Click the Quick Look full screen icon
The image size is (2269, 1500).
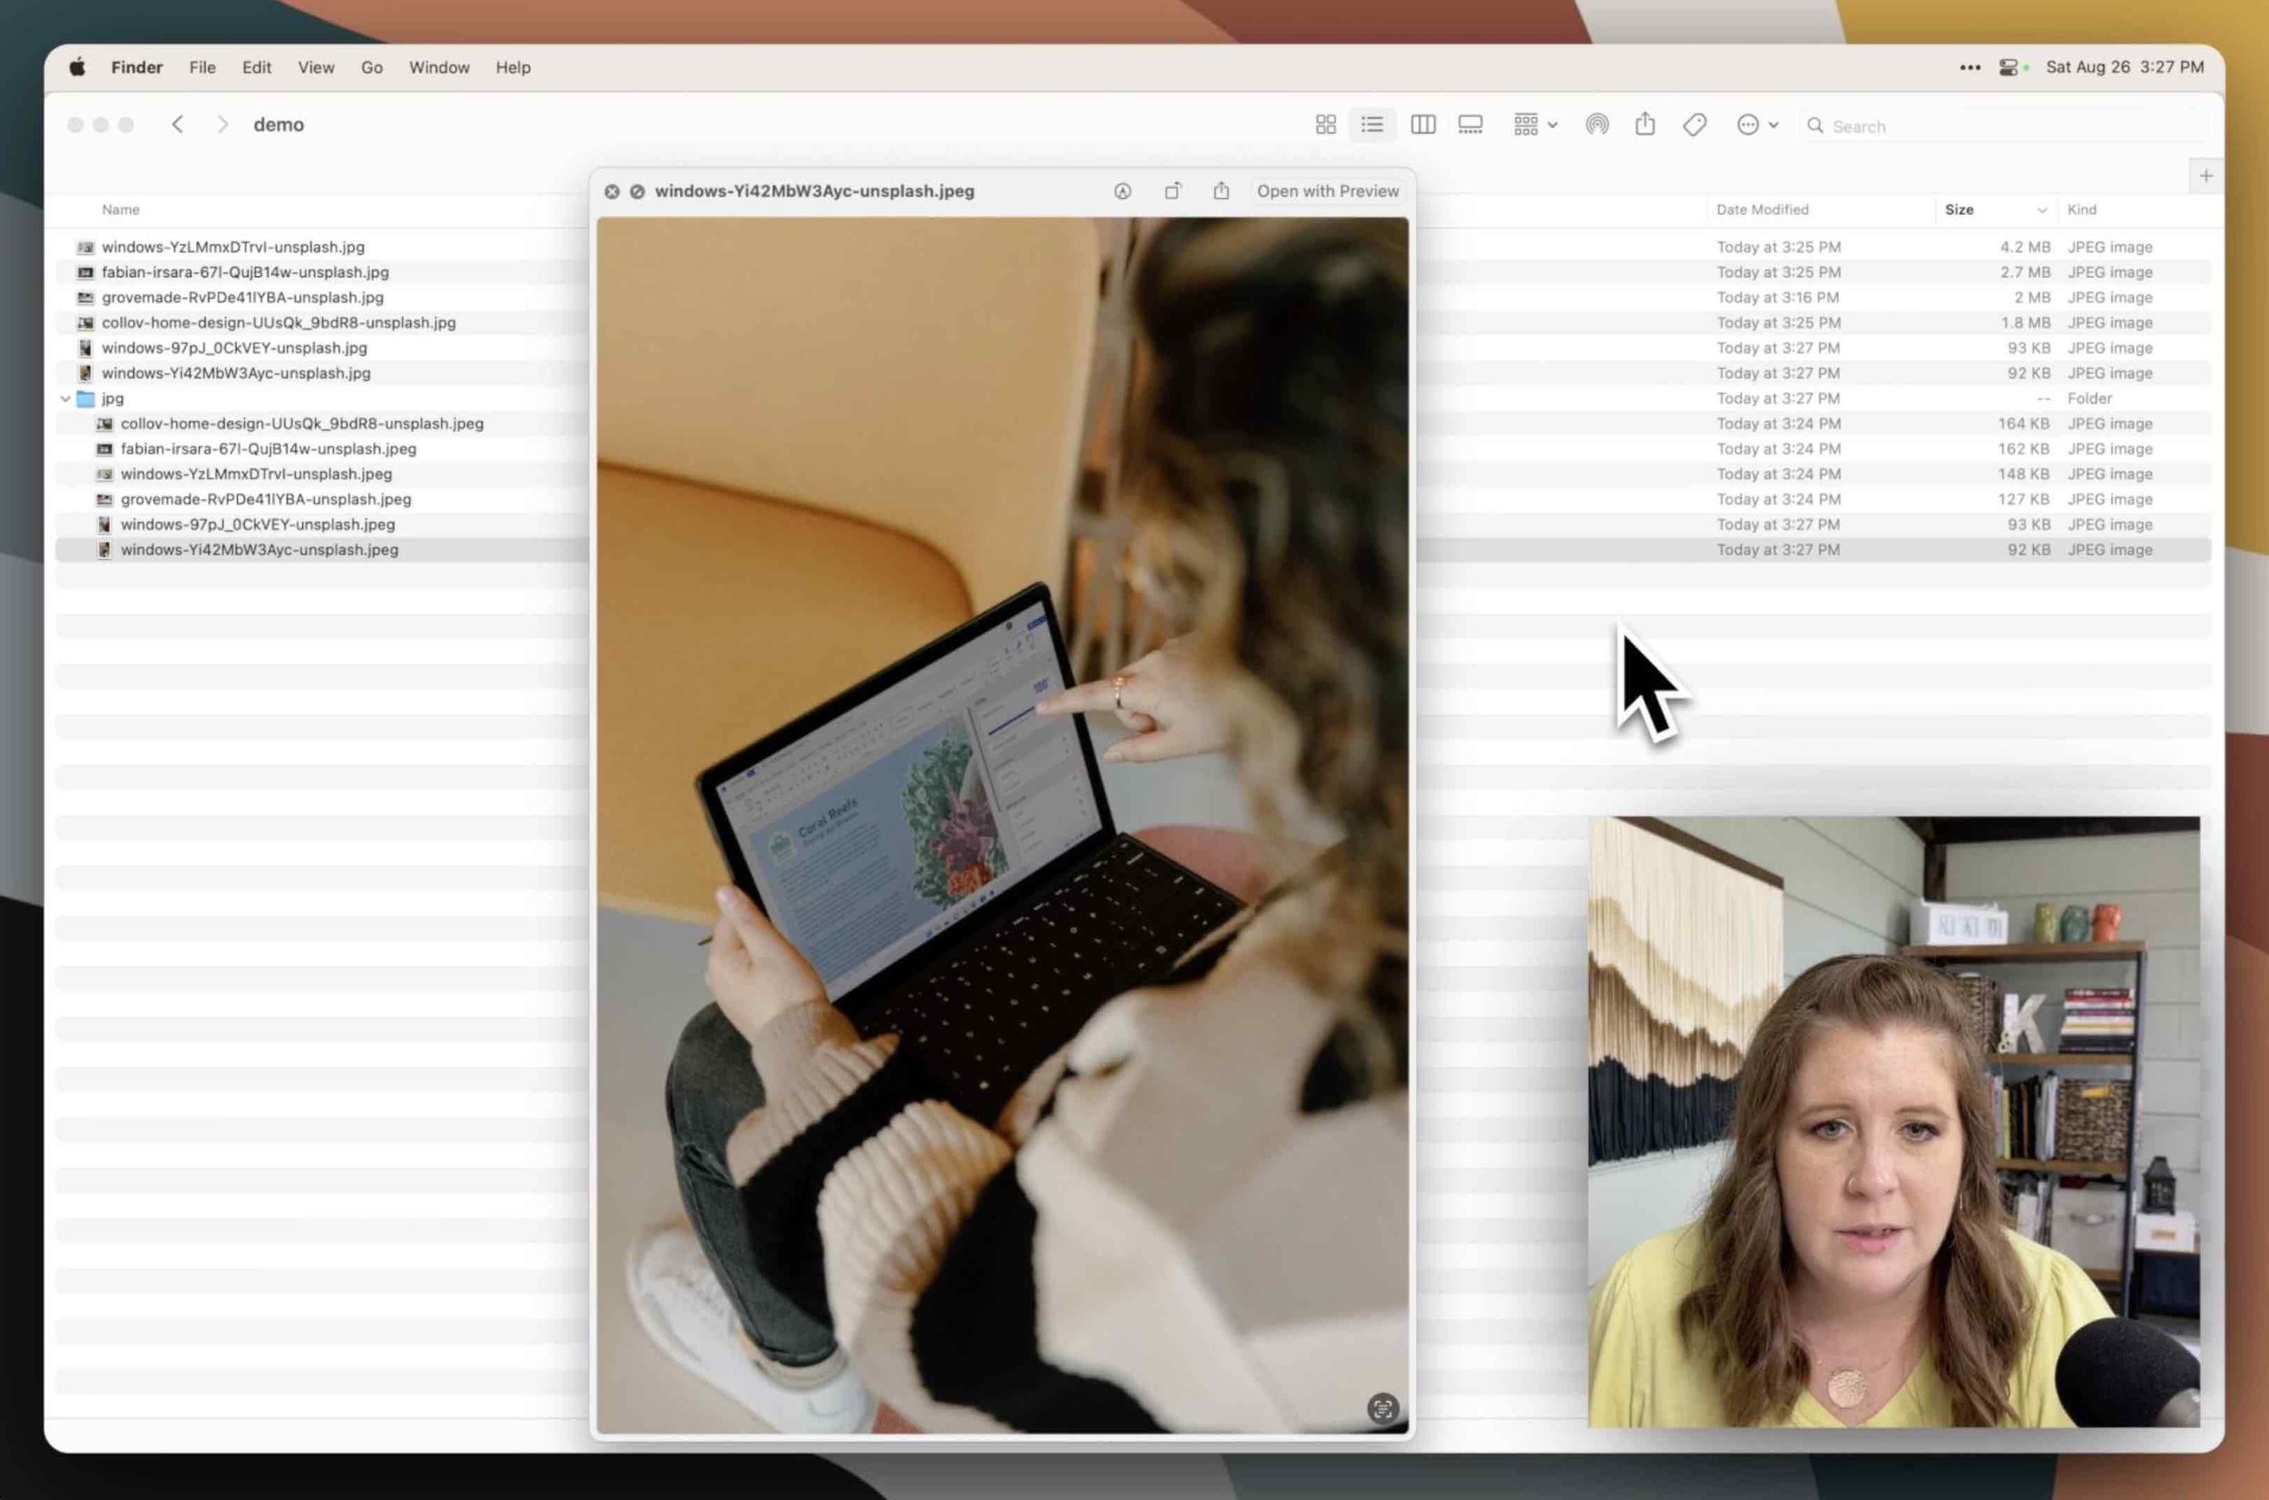(637, 191)
